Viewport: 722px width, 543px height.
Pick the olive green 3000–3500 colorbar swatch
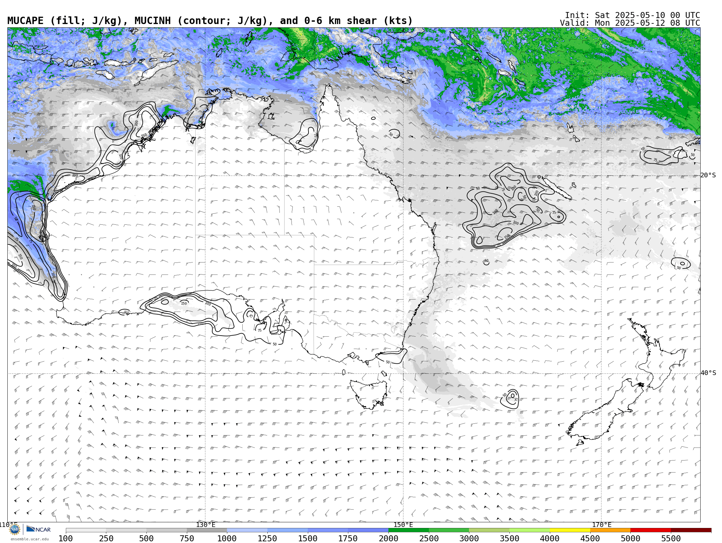coord(489,530)
